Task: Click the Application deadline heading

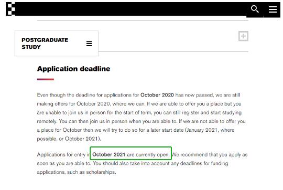Action: click(74, 69)
